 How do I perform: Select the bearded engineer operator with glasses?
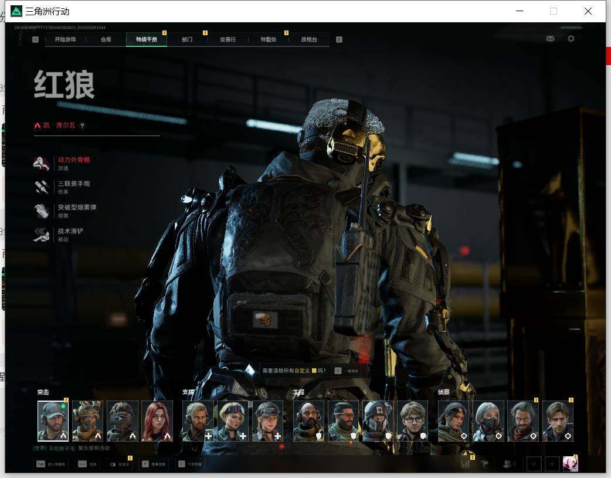tap(343, 421)
